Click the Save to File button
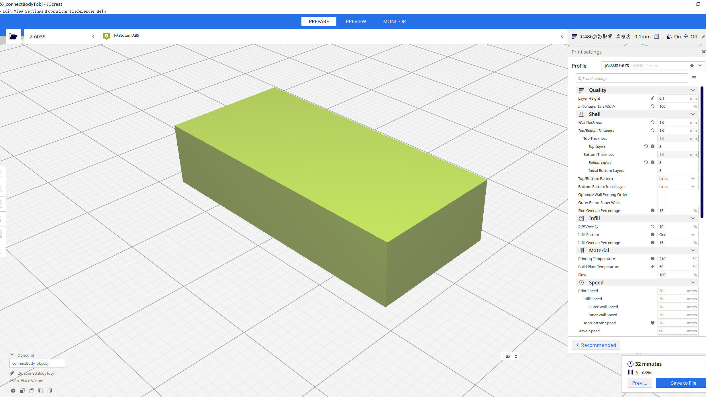706x397 pixels. tap(683, 383)
